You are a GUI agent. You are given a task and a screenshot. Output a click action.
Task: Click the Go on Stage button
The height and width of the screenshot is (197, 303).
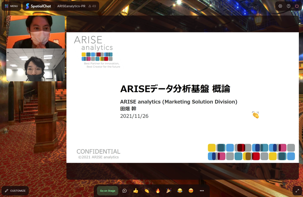pos(108,191)
